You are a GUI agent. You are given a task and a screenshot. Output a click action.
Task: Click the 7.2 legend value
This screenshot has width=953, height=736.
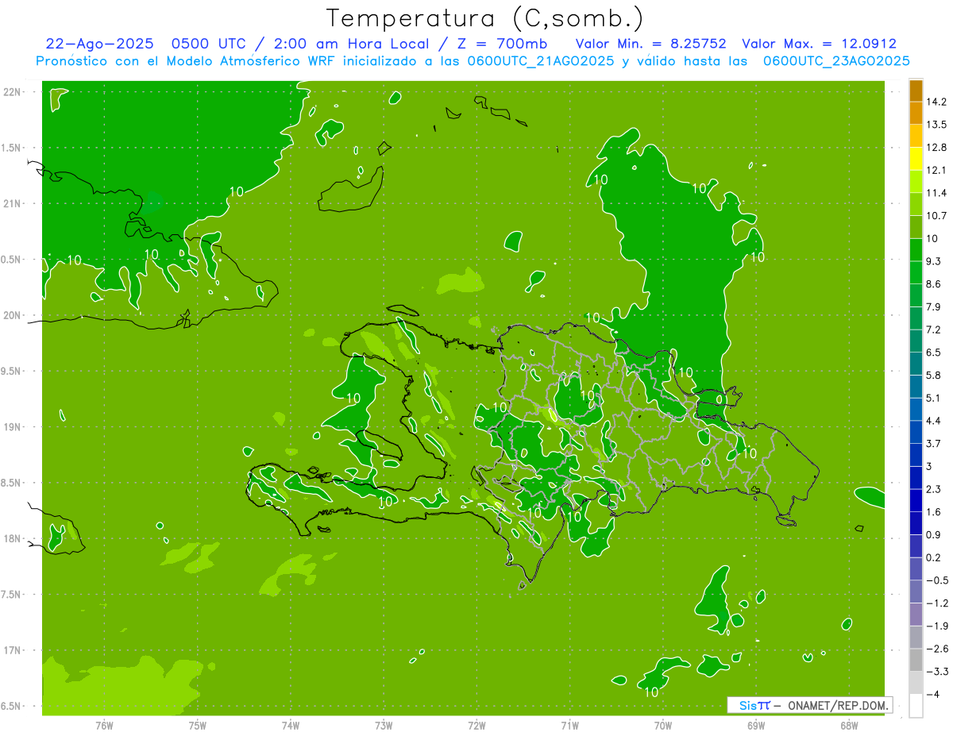coord(933,329)
